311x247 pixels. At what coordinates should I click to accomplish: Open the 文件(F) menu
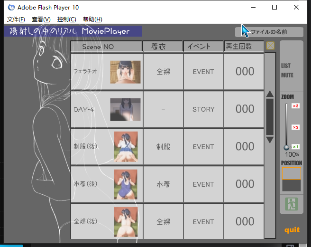pos(16,19)
